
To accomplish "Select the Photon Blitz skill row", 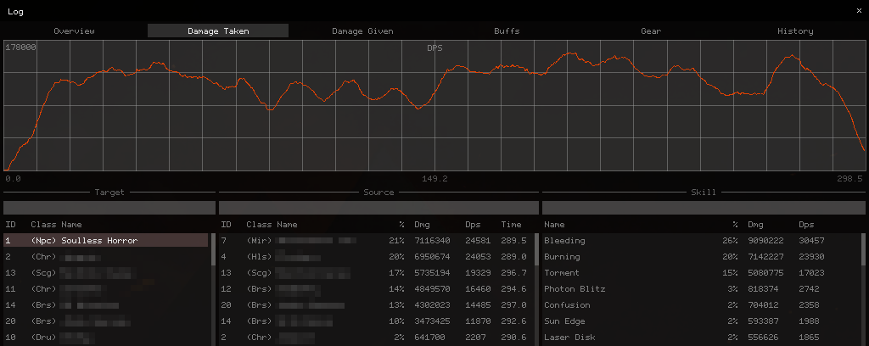I will [700, 289].
